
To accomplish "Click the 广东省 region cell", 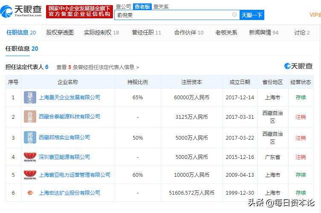I will (272, 157).
